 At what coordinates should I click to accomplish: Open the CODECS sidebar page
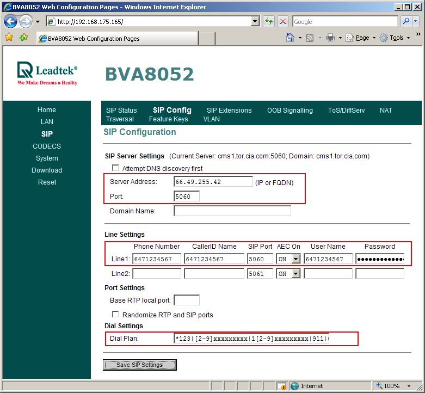(47, 146)
